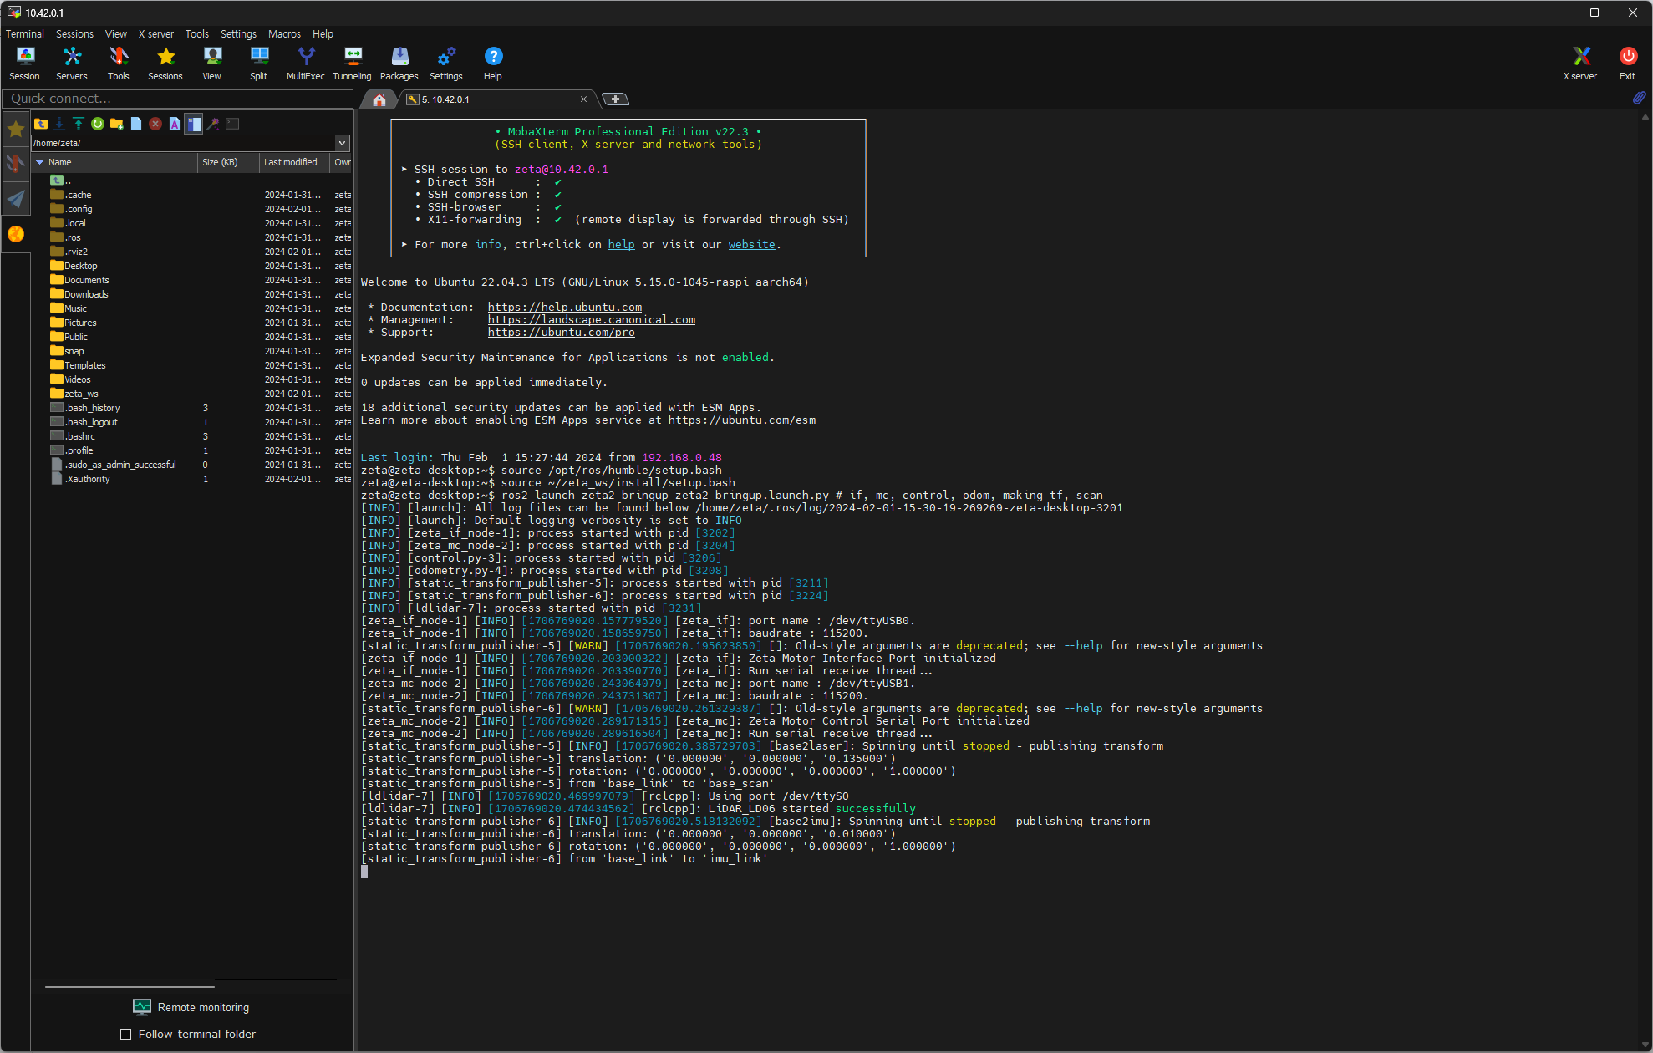Open the Tools toolbar button
Viewport: 1653px width, 1053px height.
click(x=119, y=64)
